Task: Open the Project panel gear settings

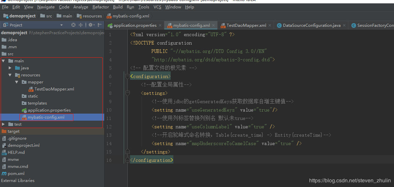Action: (90, 25)
